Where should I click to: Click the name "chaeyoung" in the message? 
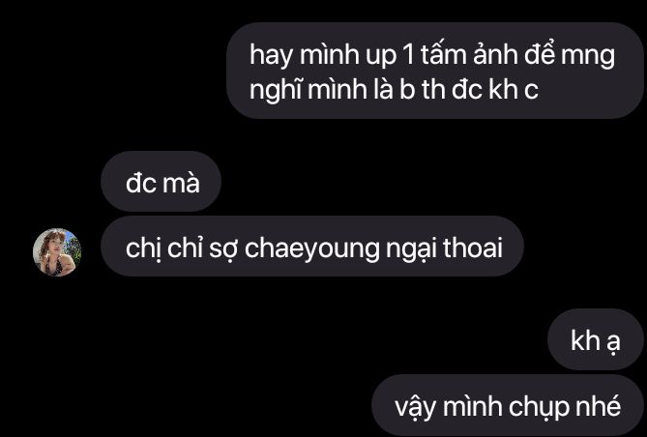[x=312, y=248]
